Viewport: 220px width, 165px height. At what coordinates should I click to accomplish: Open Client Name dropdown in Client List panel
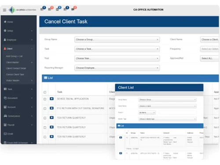tap(168, 106)
